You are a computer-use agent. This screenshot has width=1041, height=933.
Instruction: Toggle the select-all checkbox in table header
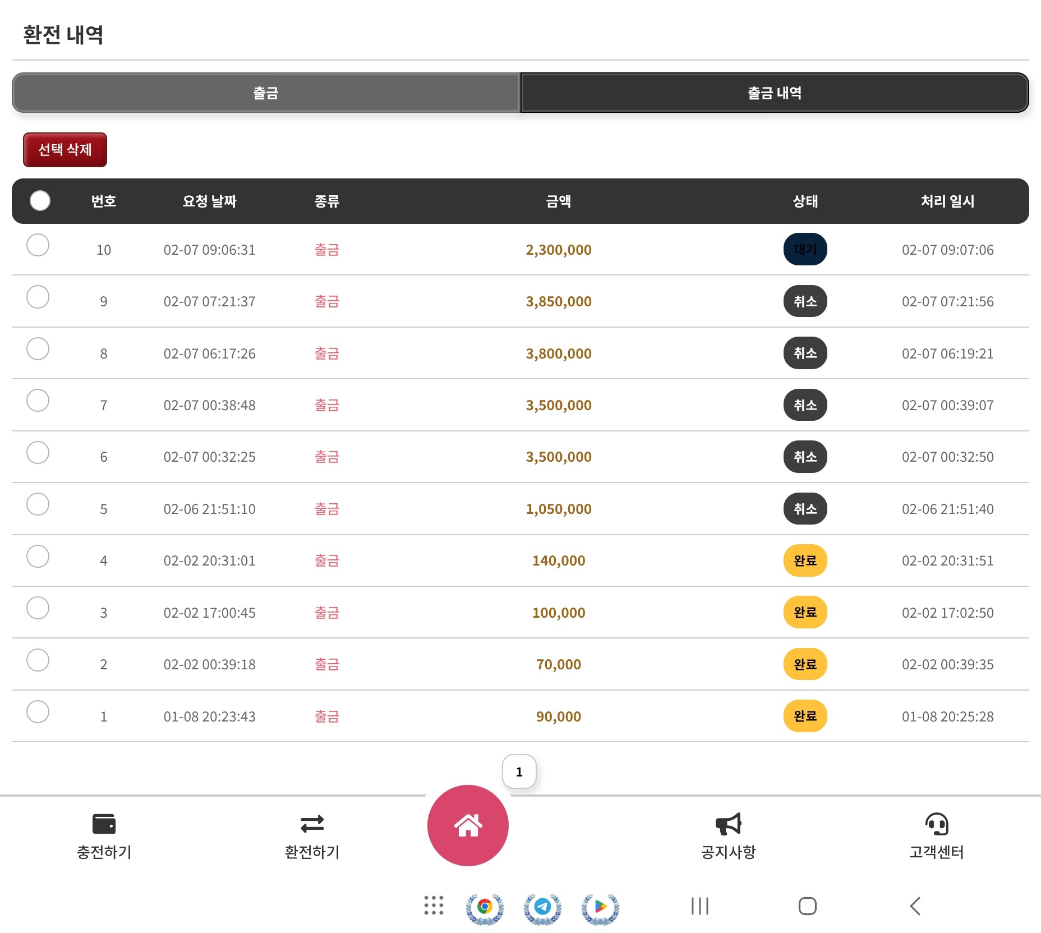(40, 201)
